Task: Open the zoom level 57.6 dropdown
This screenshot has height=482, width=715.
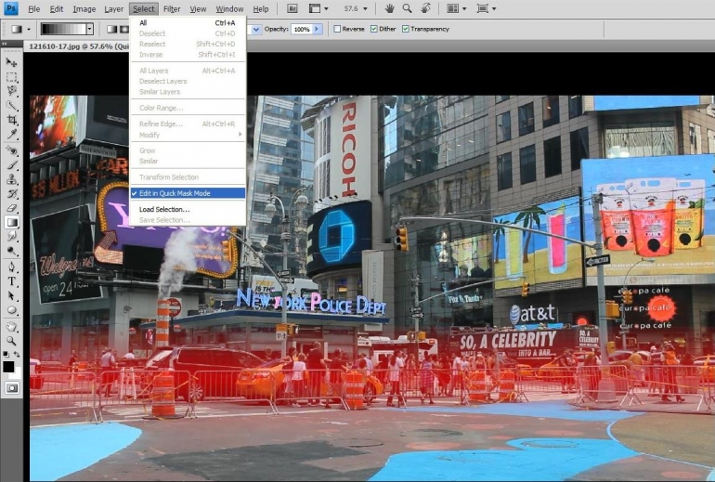Action: (x=365, y=8)
